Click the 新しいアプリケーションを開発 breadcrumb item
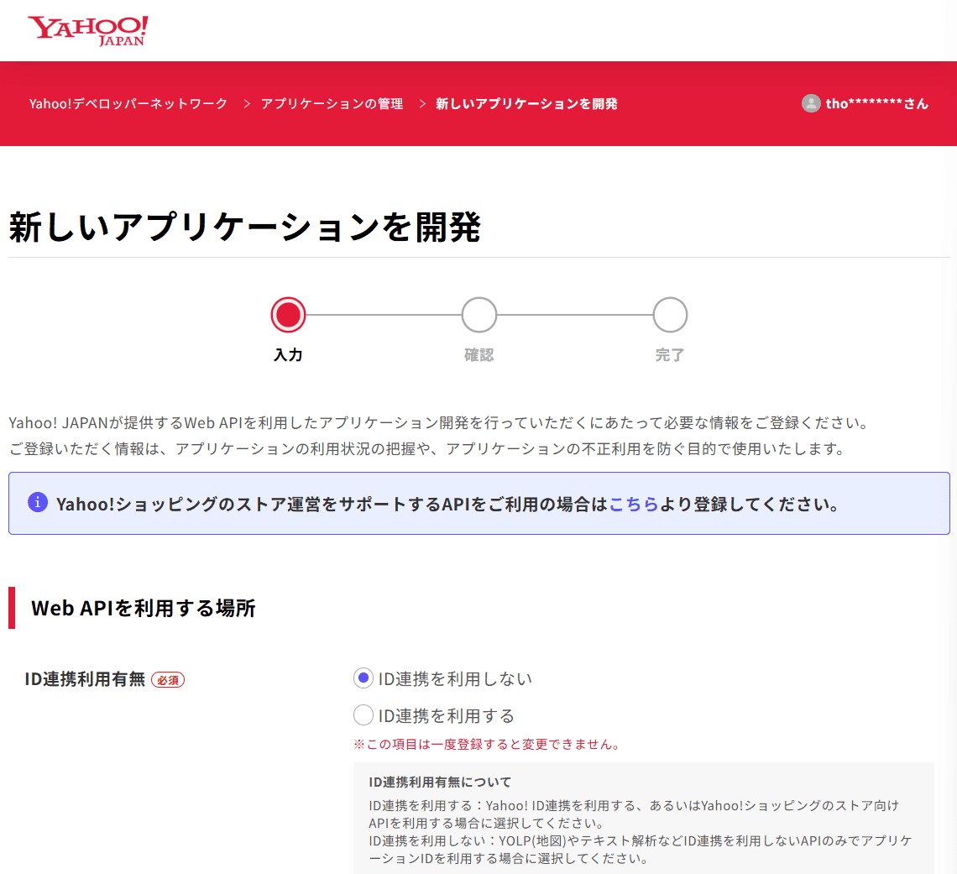 pyautogui.click(x=526, y=104)
